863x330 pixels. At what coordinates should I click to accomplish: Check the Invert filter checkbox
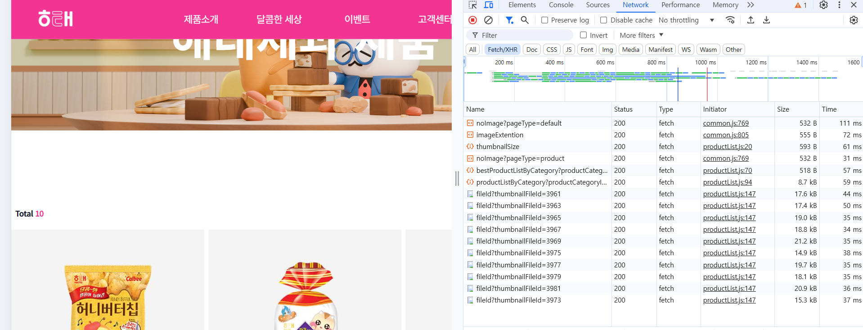584,35
